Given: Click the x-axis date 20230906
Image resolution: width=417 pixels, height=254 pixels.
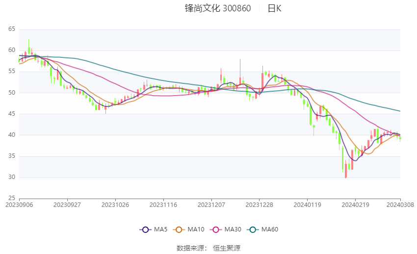Looking at the screenshot, I should pyautogui.click(x=19, y=205).
